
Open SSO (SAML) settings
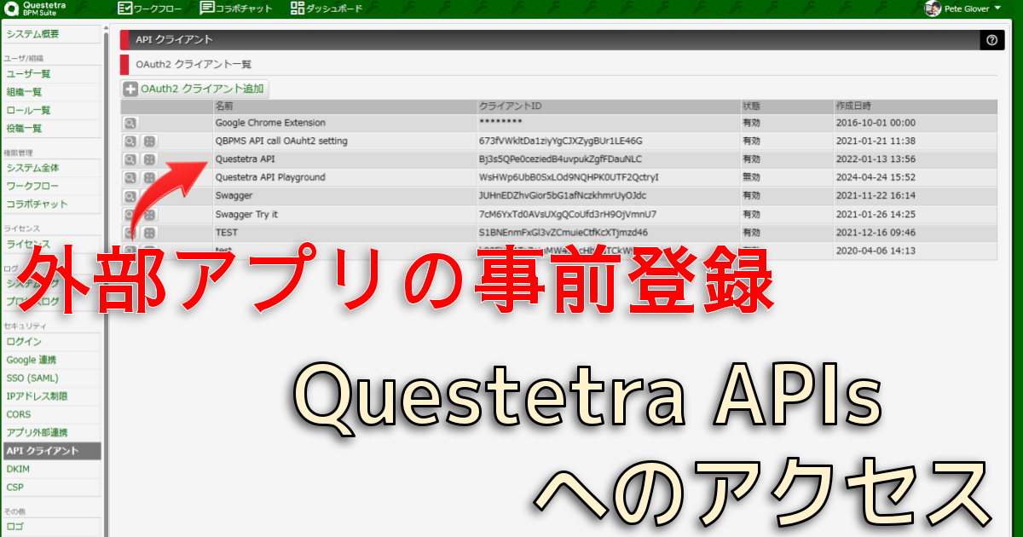50,378
